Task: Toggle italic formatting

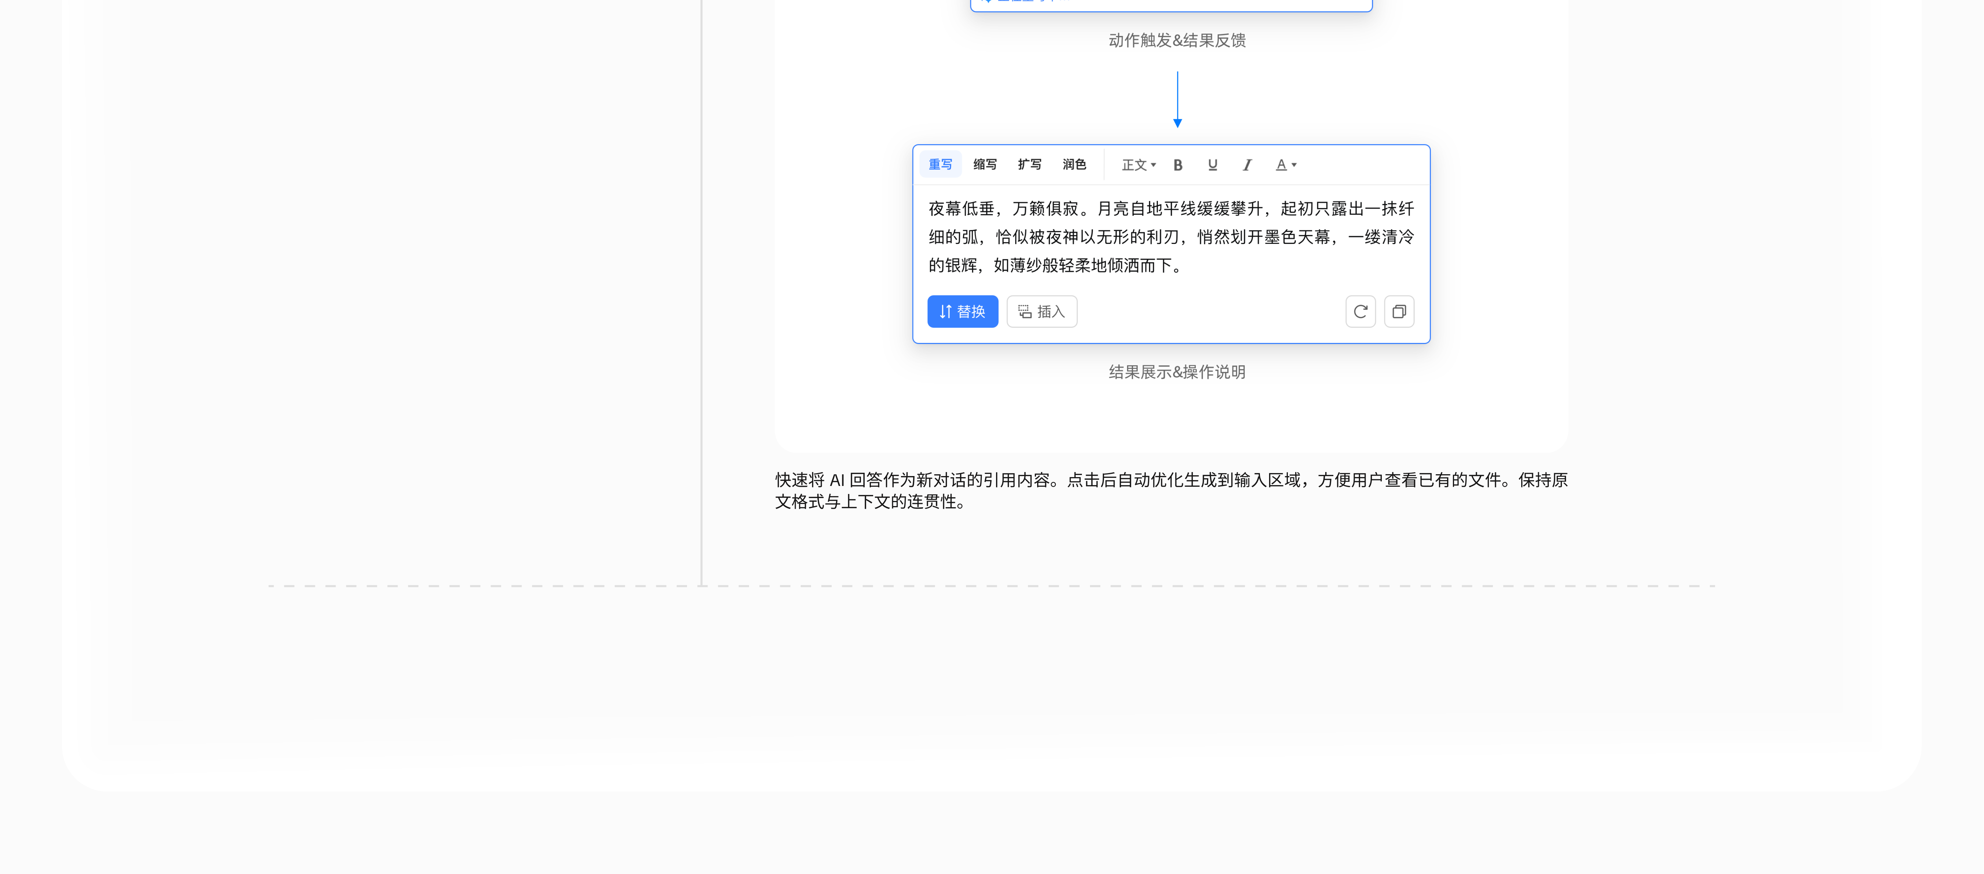Action: [1247, 165]
